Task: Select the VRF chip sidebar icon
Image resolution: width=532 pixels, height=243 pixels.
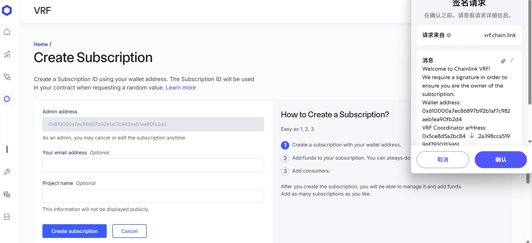Action: point(7,99)
